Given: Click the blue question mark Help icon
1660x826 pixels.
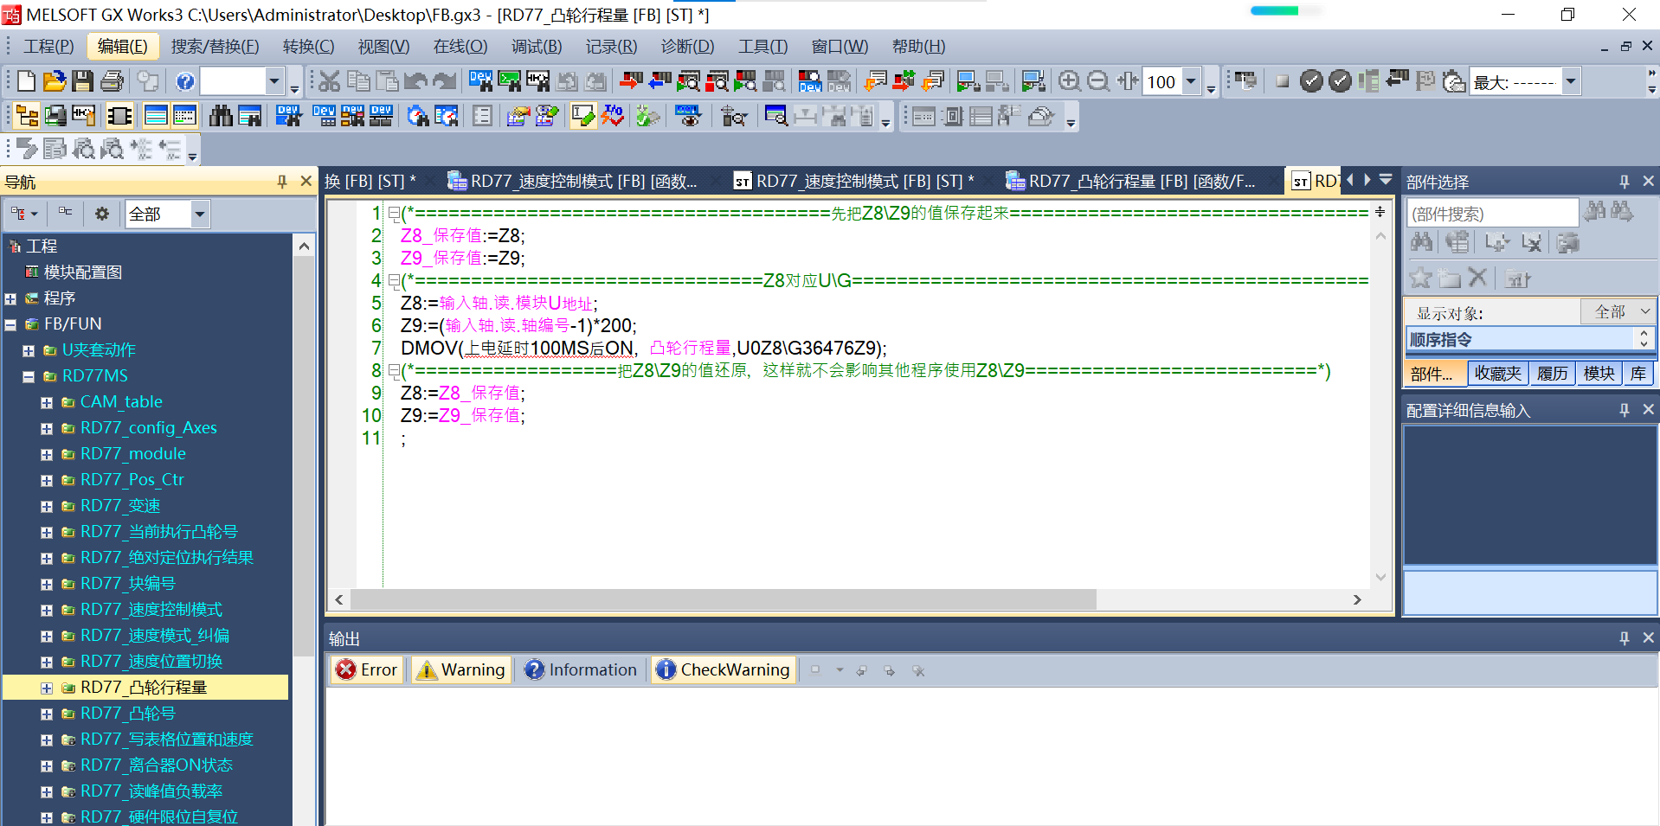Looking at the screenshot, I should point(185,81).
